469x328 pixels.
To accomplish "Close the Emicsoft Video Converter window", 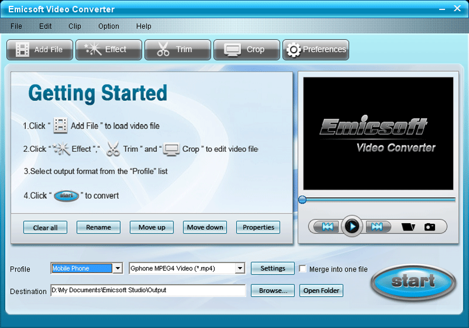I will 457,8.
